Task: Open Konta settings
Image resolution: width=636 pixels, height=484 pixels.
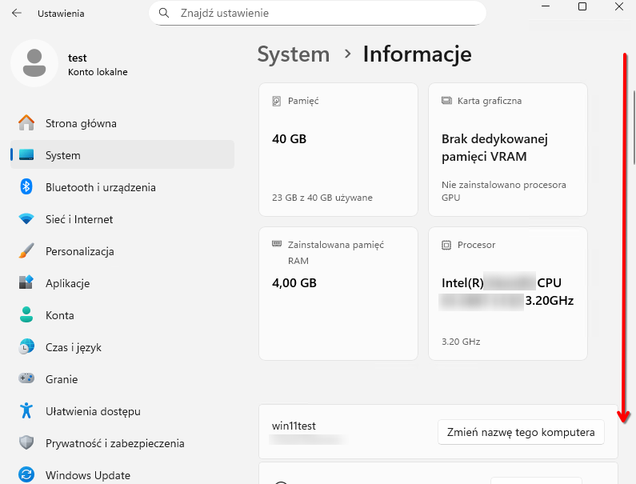Action: [x=59, y=315]
